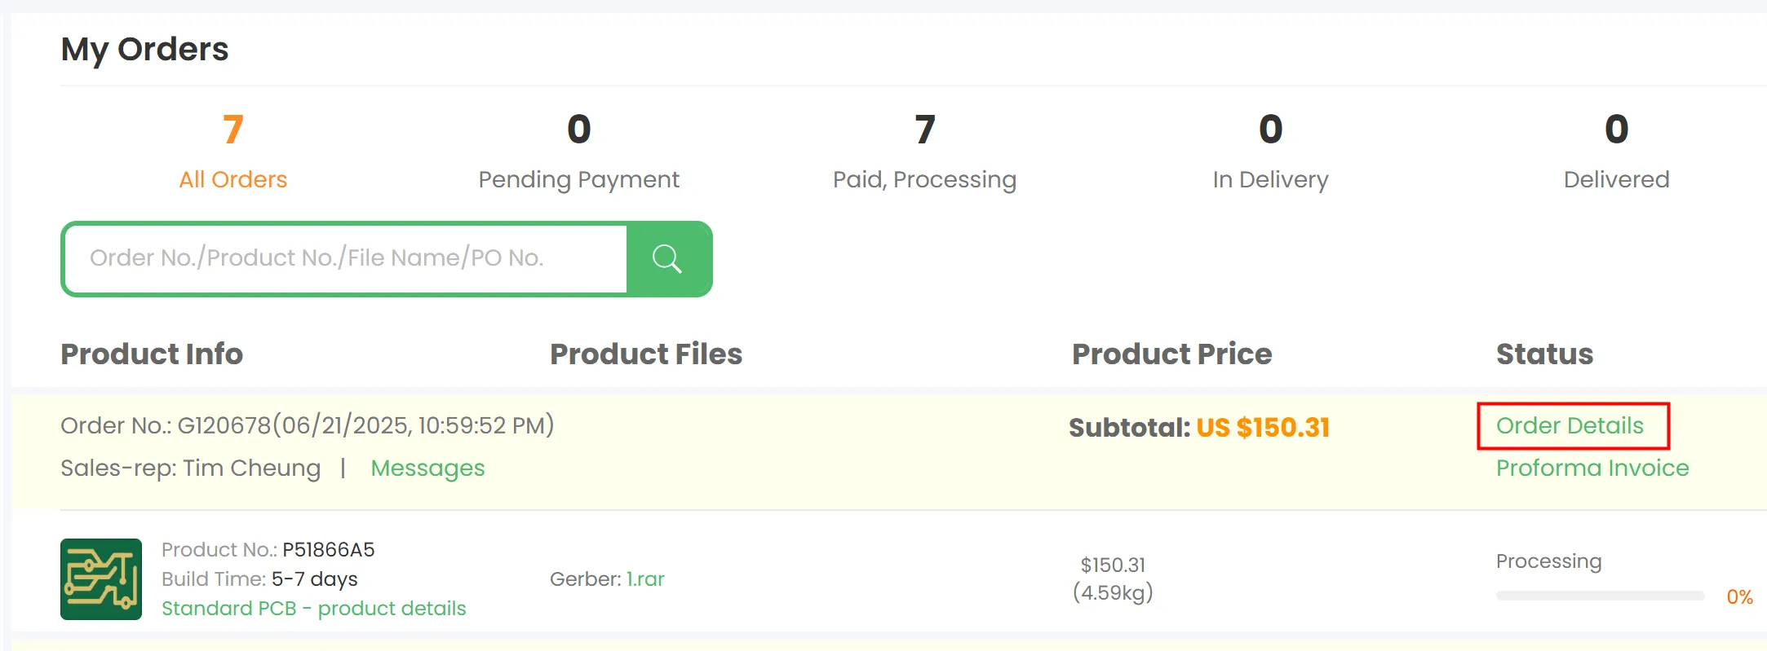Download the 1.rar Gerber file
The width and height of the screenshot is (1767, 651).
click(x=645, y=579)
